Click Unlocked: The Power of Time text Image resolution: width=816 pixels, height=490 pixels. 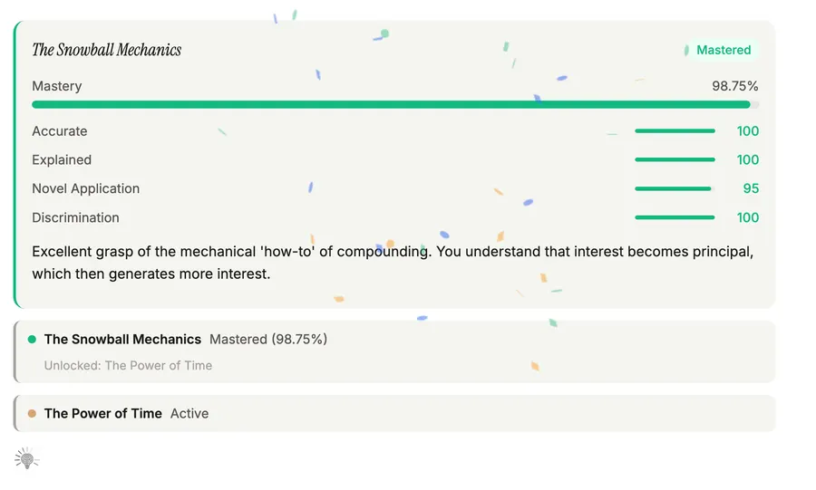[x=128, y=365]
